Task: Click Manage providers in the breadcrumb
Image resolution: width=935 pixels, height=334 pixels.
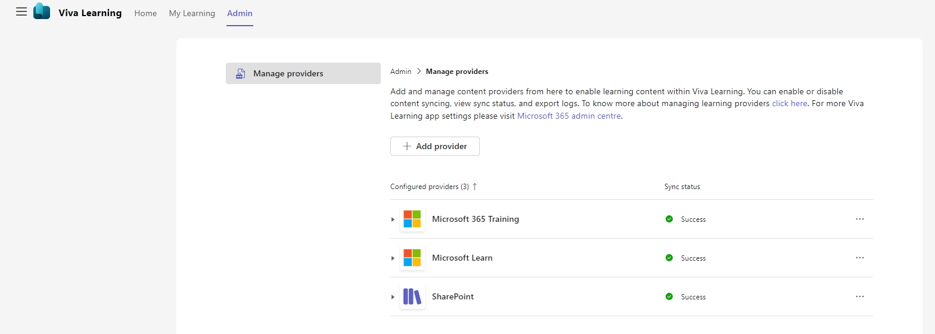Action: pos(457,72)
